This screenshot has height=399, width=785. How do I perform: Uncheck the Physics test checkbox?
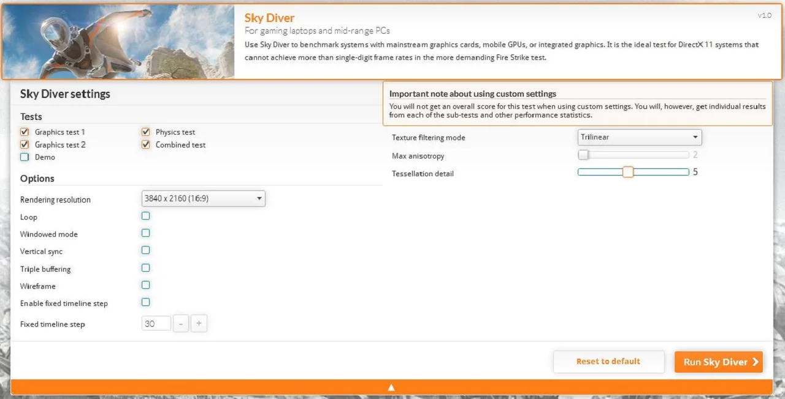tap(145, 132)
